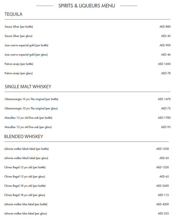Select Macallan 12 yrs per glass item

(x=28, y=127)
